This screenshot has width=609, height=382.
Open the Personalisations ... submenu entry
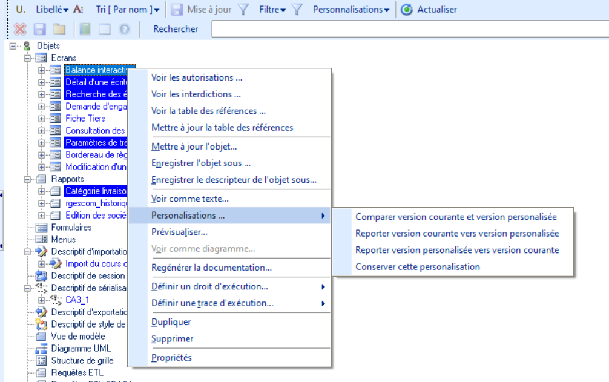point(229,216)
